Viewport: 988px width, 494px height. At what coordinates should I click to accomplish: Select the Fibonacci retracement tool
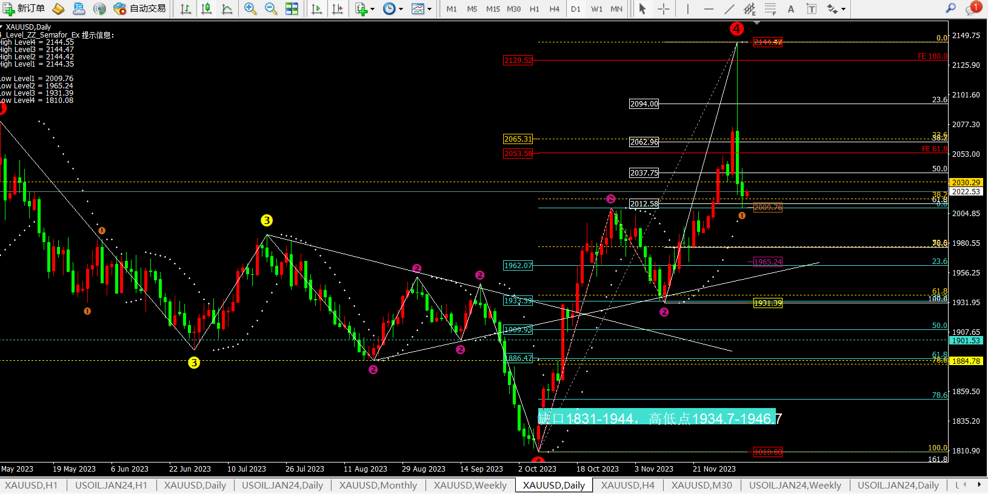(770, 8)
